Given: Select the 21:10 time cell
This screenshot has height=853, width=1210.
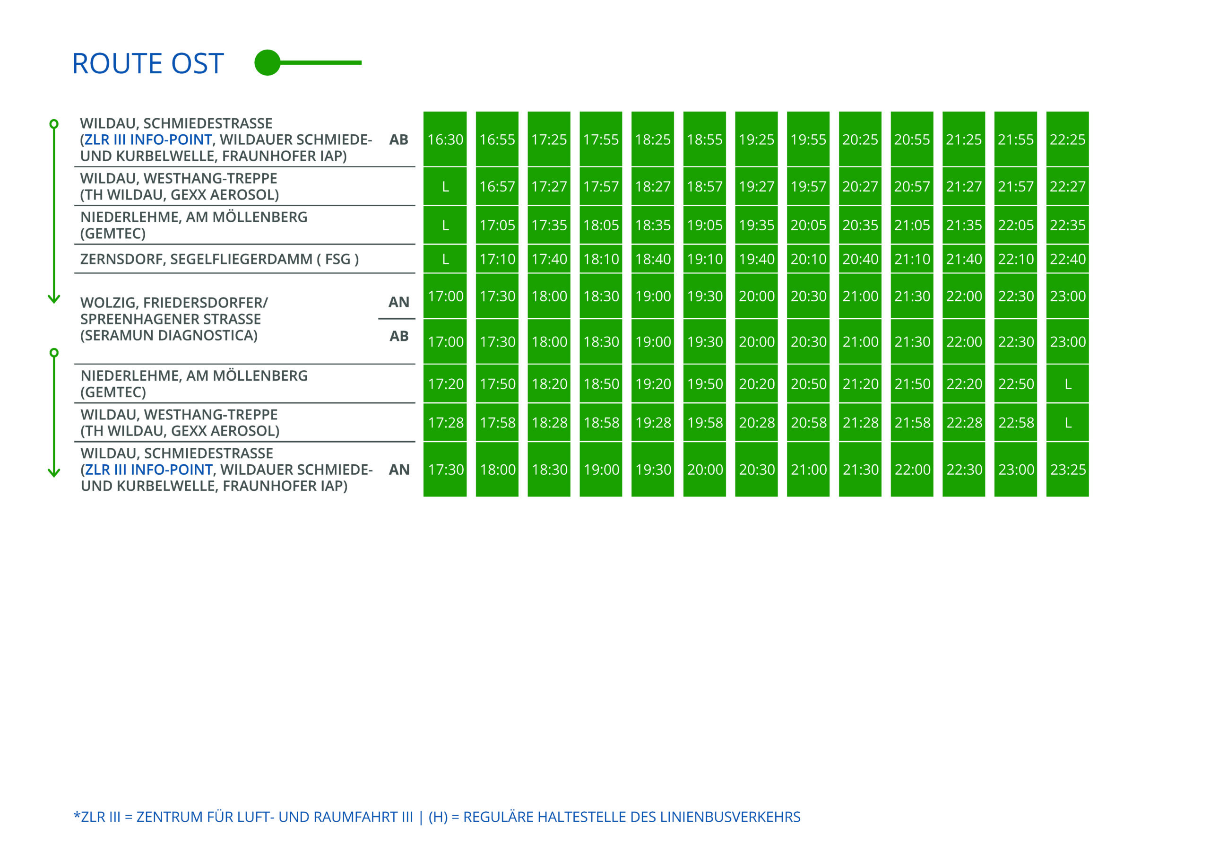Looking at the screenshot, I should tap(912, 260).
